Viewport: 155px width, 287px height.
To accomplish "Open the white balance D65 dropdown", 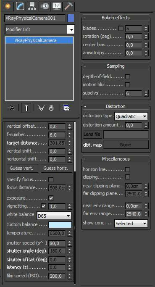I will coord(54,216).
